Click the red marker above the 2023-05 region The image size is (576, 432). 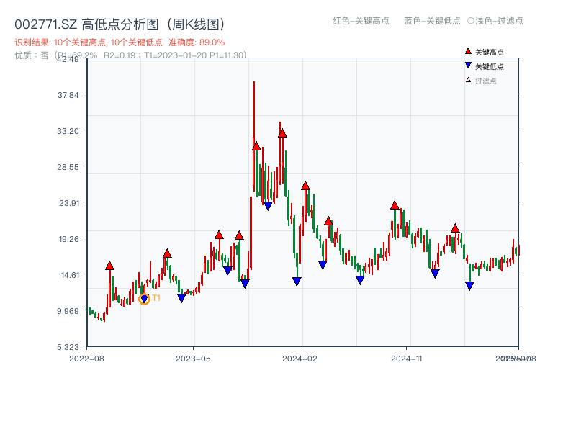pyautogui.click(x=218, y=234)
